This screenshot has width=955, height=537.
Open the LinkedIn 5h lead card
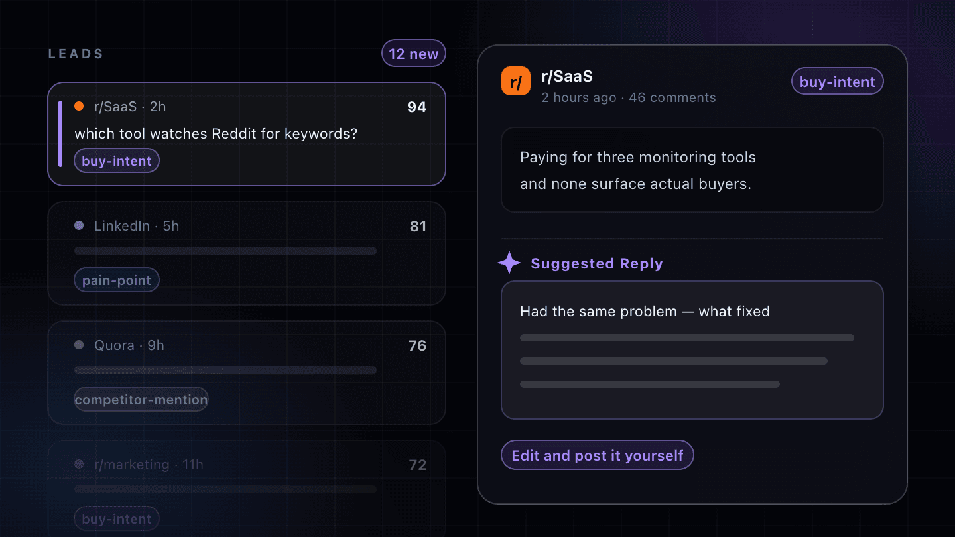click(x=247, y=253)
